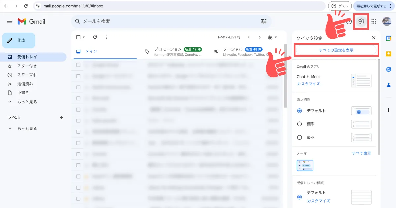396x208 pixels.
Task: Go back with the browser back arrow
Action: click(x=6, y=6)
